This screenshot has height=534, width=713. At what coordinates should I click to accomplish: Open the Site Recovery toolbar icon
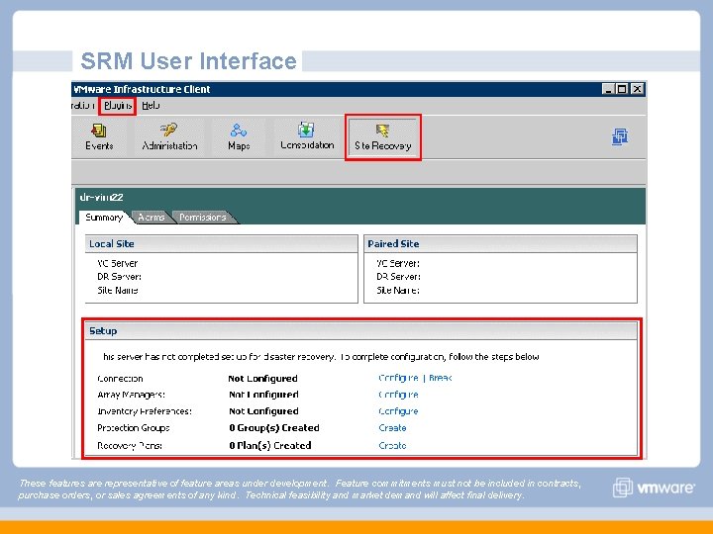tap(383, 137)
